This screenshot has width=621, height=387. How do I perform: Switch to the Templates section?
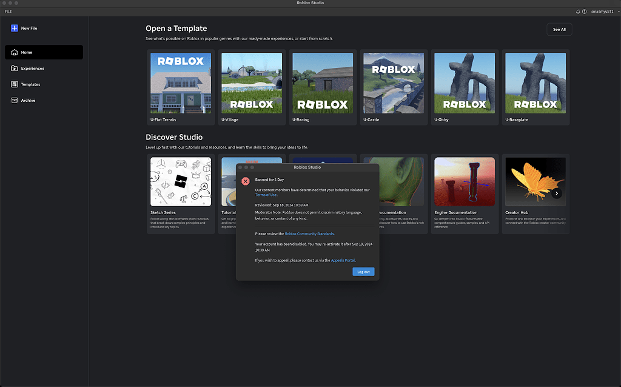pos(30,84)
